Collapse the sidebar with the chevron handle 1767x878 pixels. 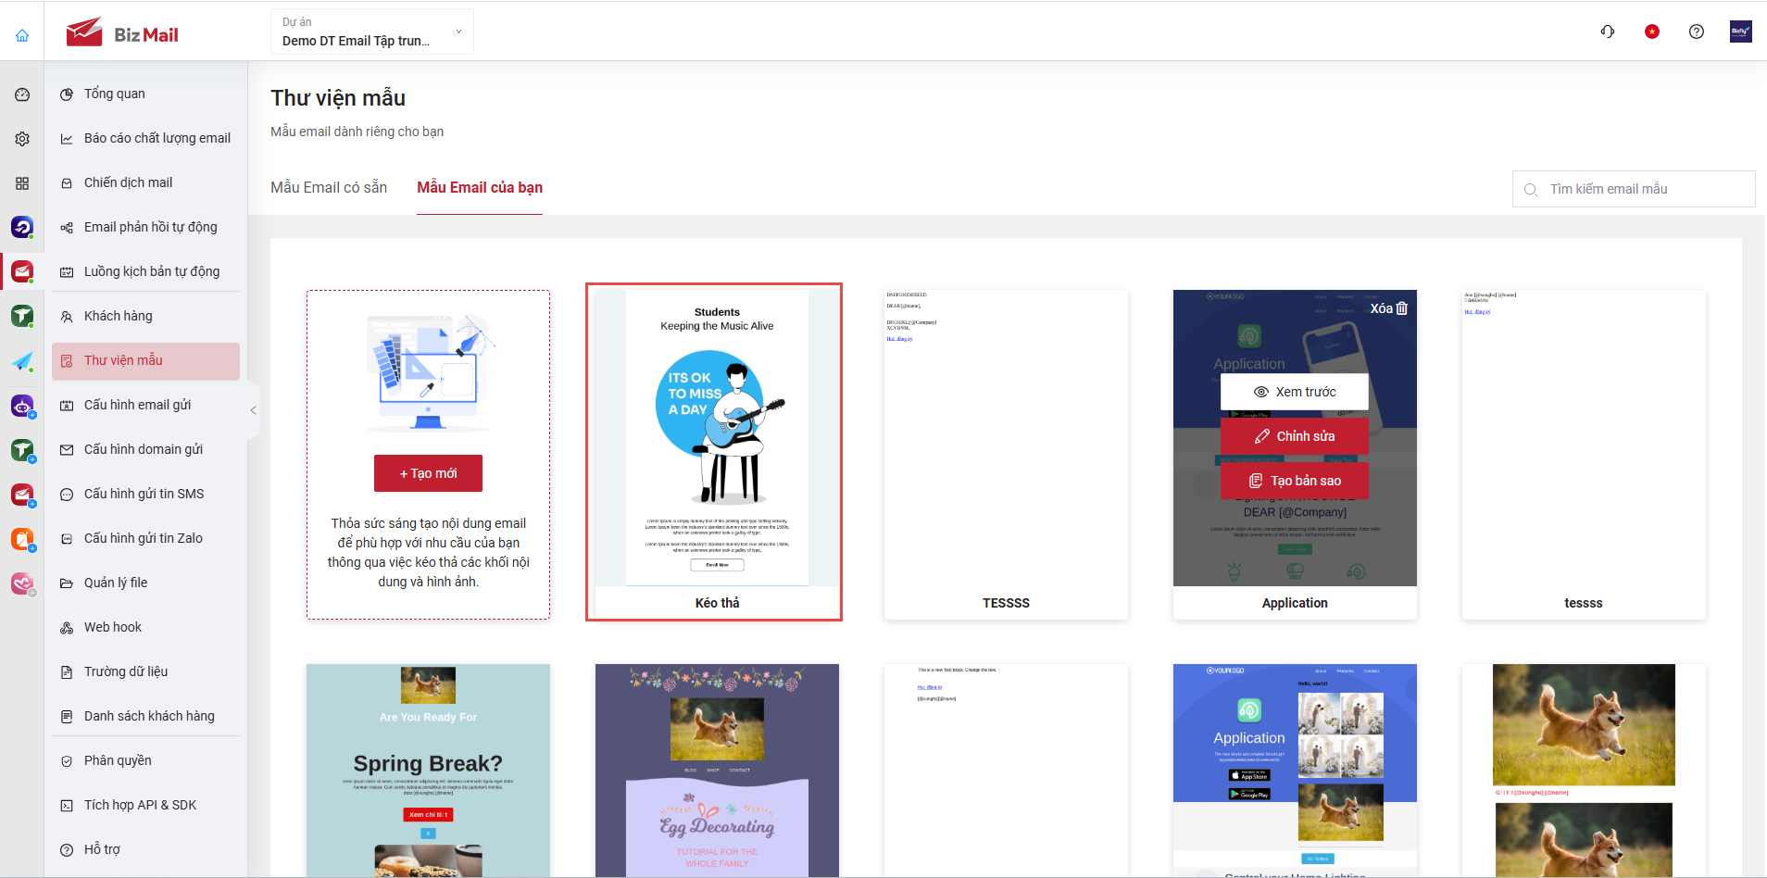[x=253, y=410]
